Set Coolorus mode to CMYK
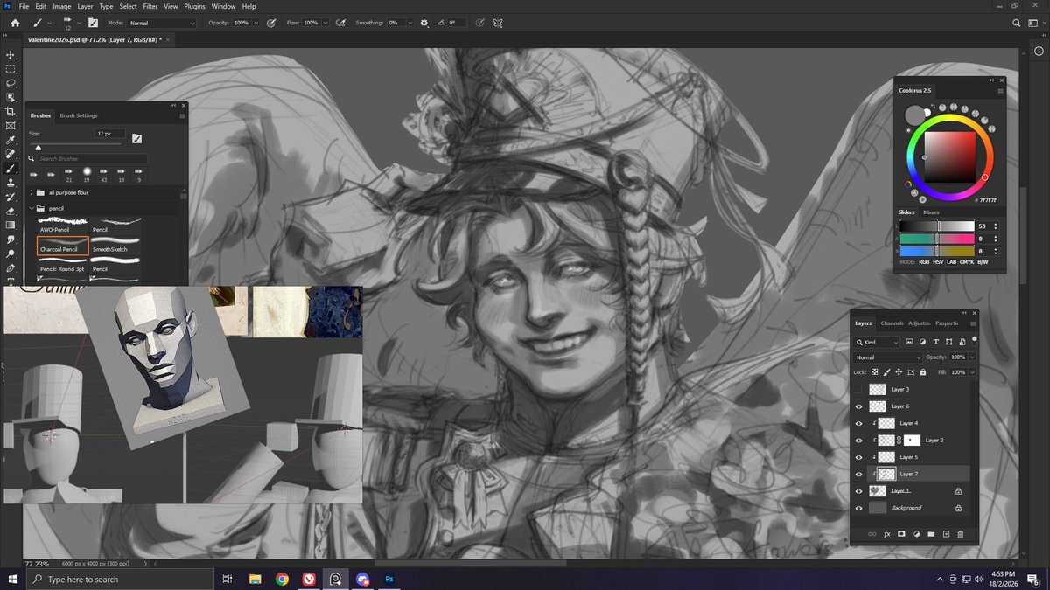 pyautogui.click(x=967, y=262)
